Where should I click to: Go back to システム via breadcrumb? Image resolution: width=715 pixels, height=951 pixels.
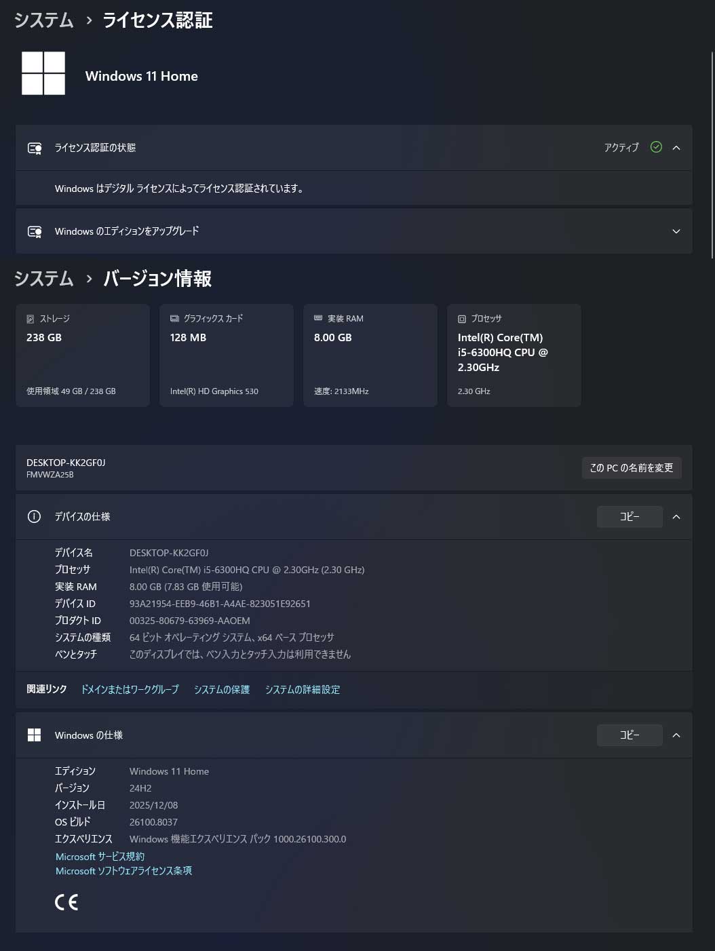(x=44, y=20)
